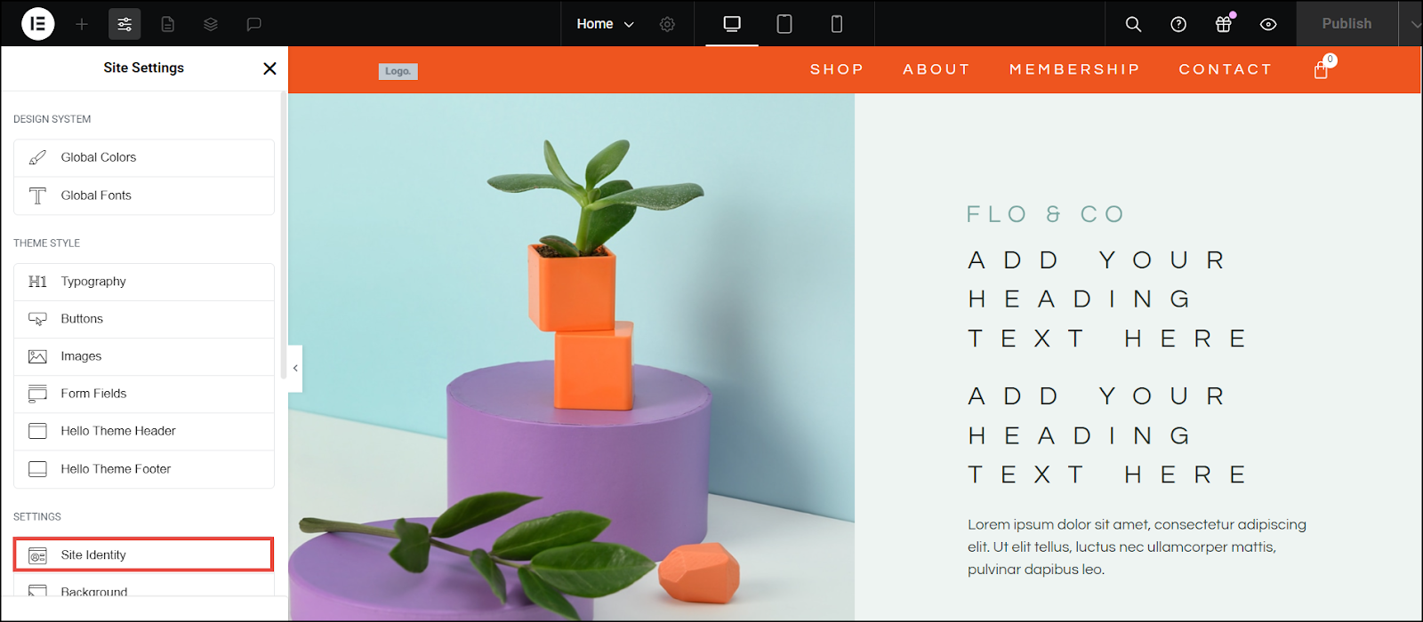Open the Help question mark icon
1423x622 pixels.
coord(1178,24)
